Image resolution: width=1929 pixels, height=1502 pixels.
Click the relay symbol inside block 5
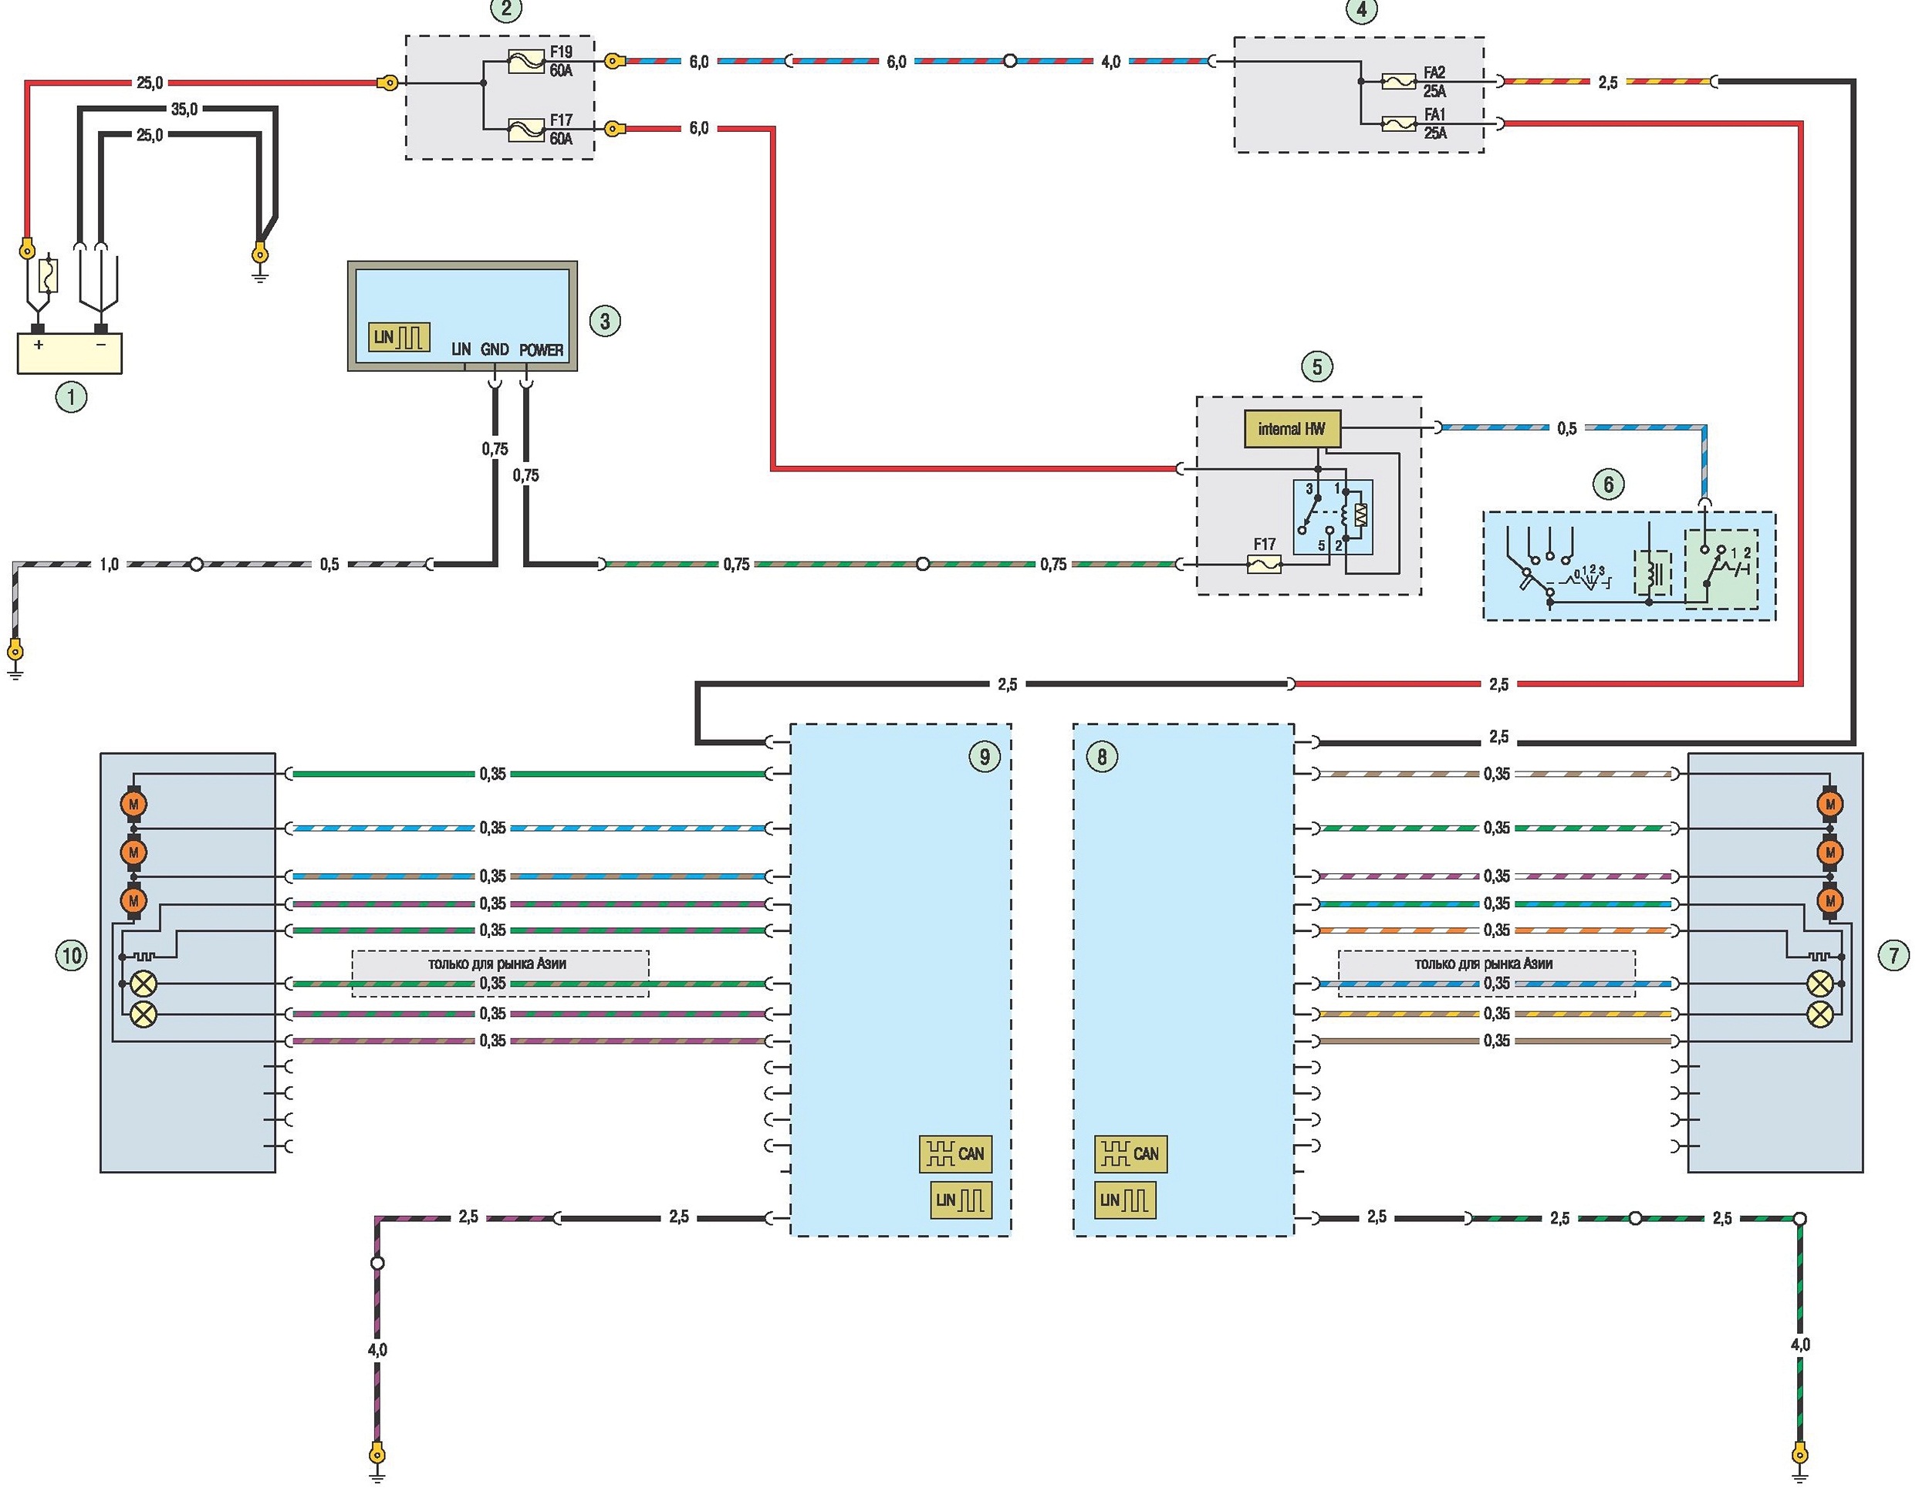pyautogui.click(x=1333, y=518)
